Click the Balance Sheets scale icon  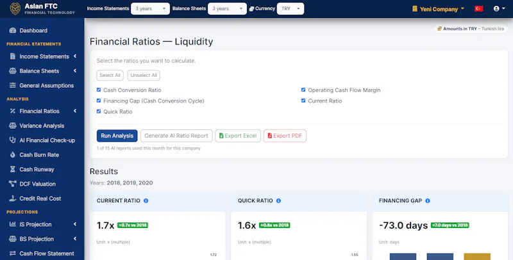13,71
